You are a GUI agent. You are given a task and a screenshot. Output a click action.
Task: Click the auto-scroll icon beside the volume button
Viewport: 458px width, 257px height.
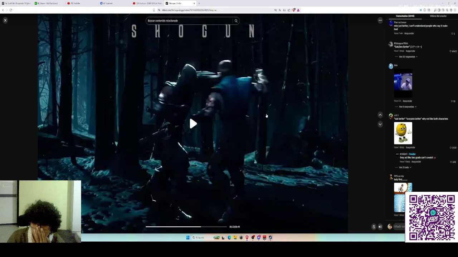click(x=374, y=227)
